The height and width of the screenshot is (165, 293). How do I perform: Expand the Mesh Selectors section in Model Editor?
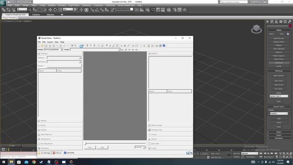[x=60, y=134]
